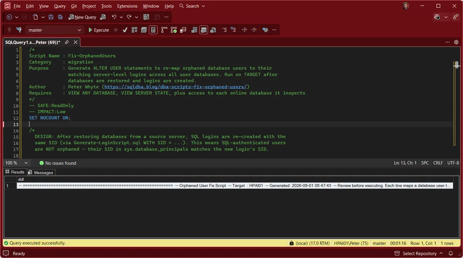The width and height of the screenshot is (463, 258).
Task: Click the Copilot icon in the title area
Action: (x=437, y=17)
